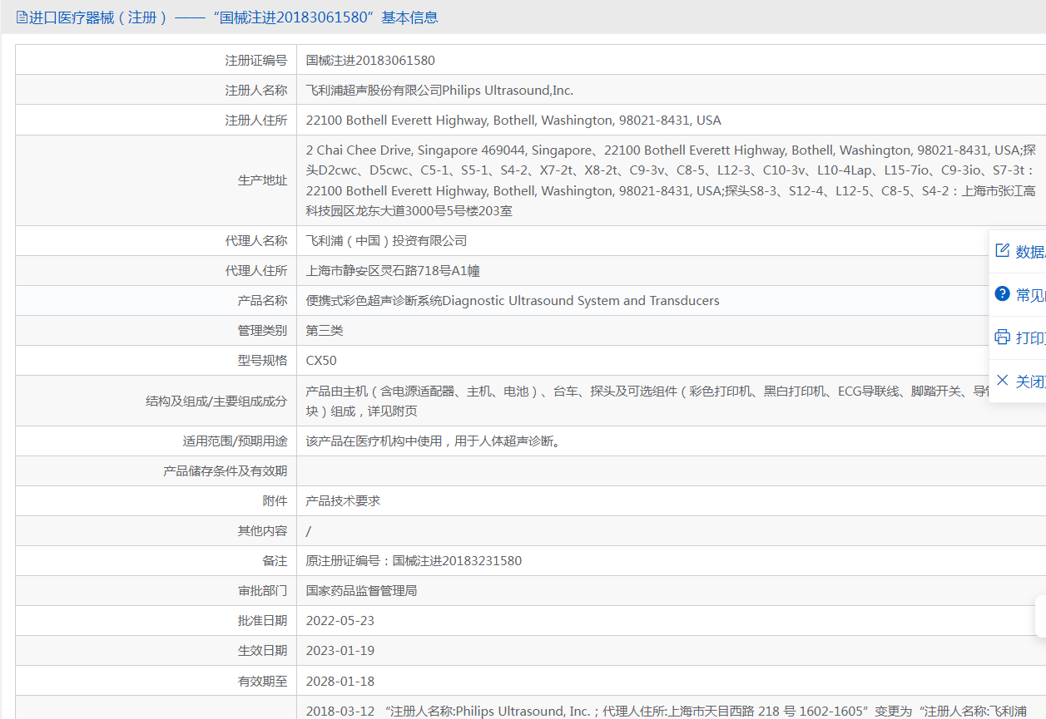Select change record text dated 2018-03-12
The image size is (1046, 719).
[x=667, y=712]
